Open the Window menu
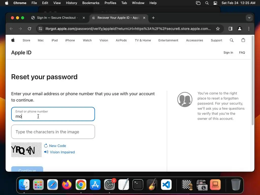The width and height of the screenshot is (260, 195). click(x=138, y=3)
